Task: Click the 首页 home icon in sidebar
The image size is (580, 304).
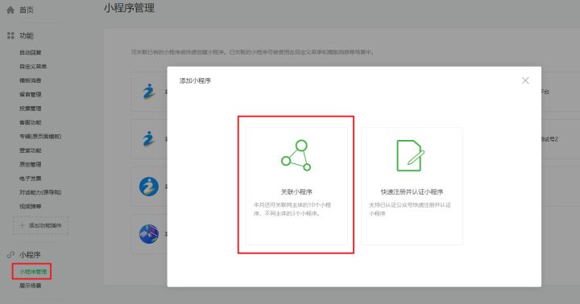Action: coord(10,10)
